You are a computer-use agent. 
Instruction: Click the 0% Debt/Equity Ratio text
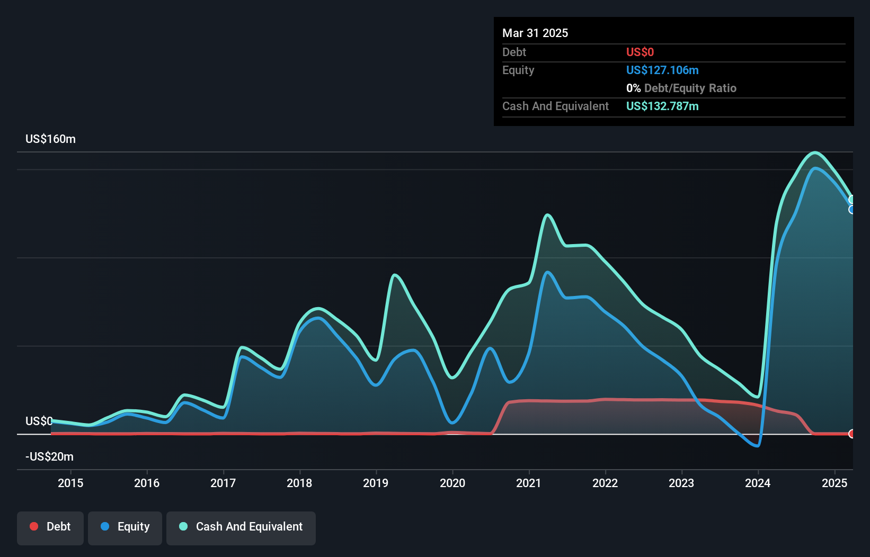pyautogui.click(x=681, y=88)
